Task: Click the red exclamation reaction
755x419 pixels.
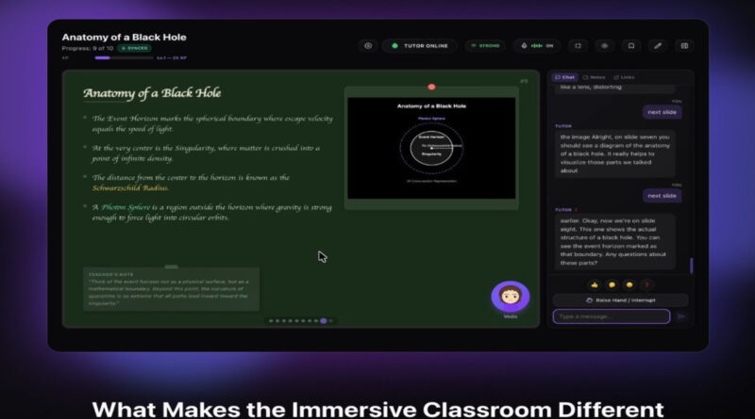Action: 646,285
